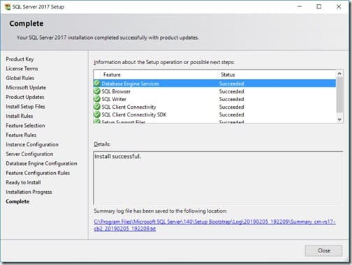Click the Status column header
352x265 pixels.
(x=277, y=75)
